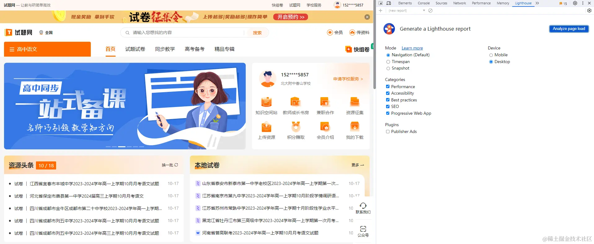Uncheck the Performance category
The height and width of the screenshot is (244, 594).
click(388, 87)
